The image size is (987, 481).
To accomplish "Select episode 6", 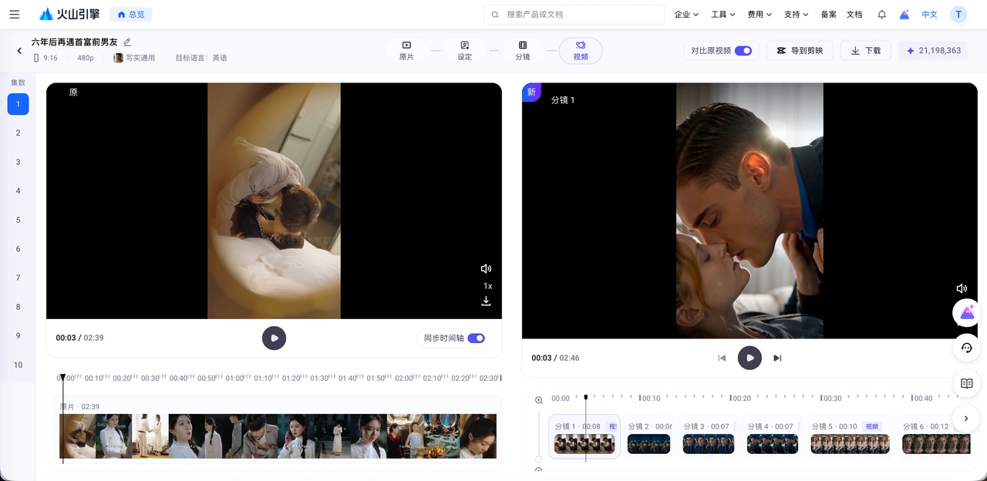I will pos(18,249).
